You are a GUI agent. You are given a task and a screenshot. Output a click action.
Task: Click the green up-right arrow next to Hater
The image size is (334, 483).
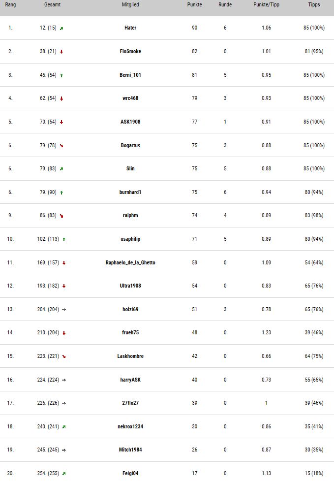pos(61,29)
